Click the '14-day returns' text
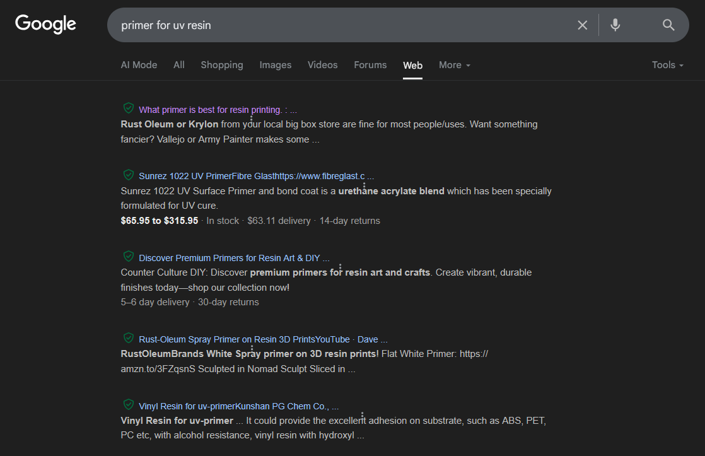The height and width of the screenshot is (456, 705). (350, 221)
